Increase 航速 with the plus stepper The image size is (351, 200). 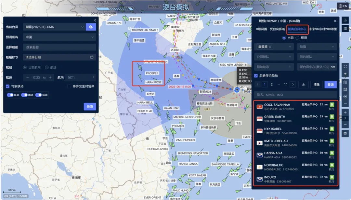click(x=50, y=77)
